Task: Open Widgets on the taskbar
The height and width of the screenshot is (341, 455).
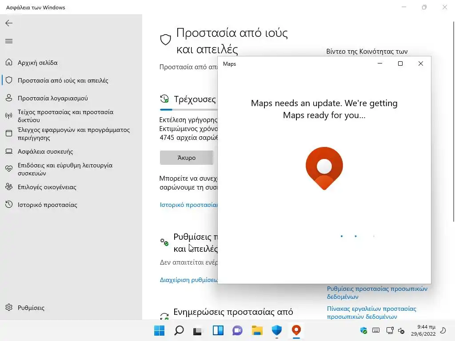Action: click(x=218, y=330)
